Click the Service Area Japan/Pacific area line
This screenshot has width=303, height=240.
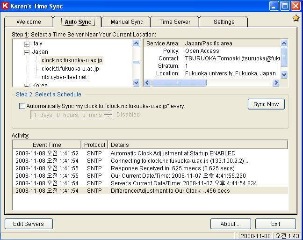click(x=212, y=44)
